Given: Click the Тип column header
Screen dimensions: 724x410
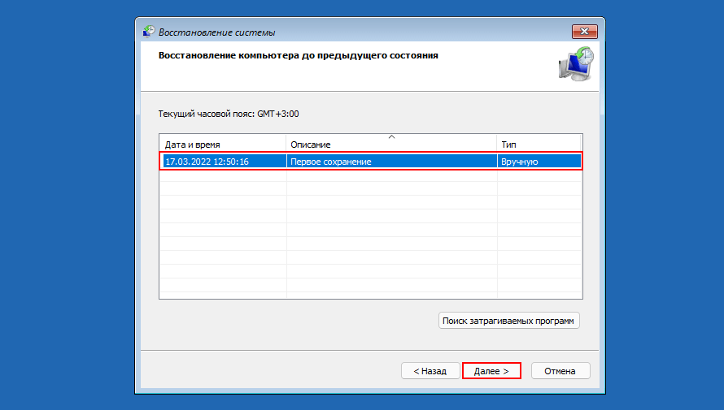Looking at the screenshot, I should [539, 144].
